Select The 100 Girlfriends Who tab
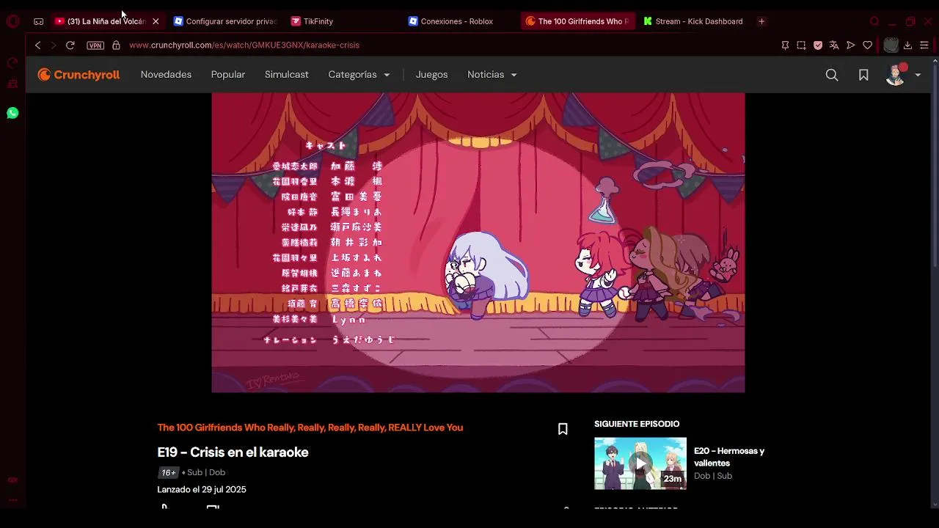Screen dimensions: 939x528 pyautogui.click(x=577, y=21)
